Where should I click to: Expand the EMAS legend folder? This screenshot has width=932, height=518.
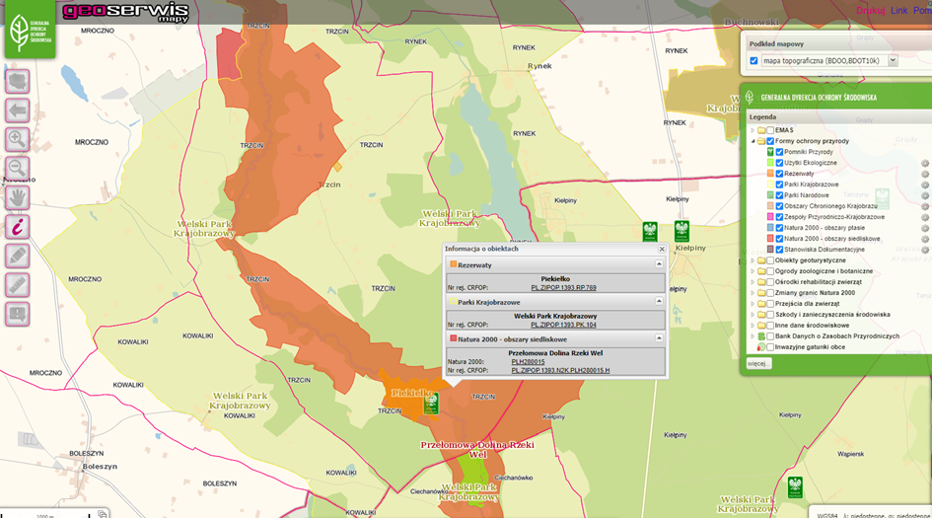(x=753, y=130)
